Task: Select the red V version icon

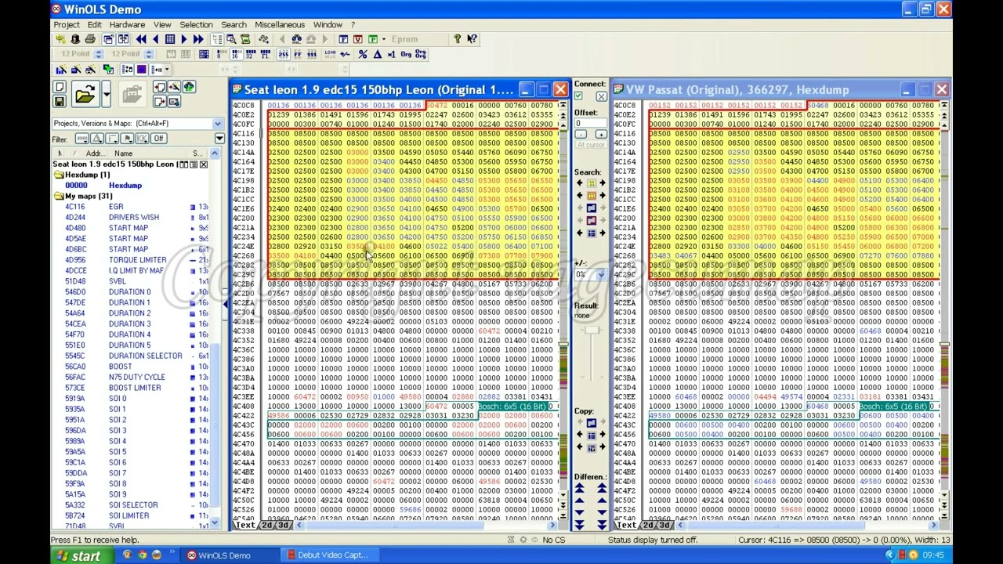Action: pos(358,39)
